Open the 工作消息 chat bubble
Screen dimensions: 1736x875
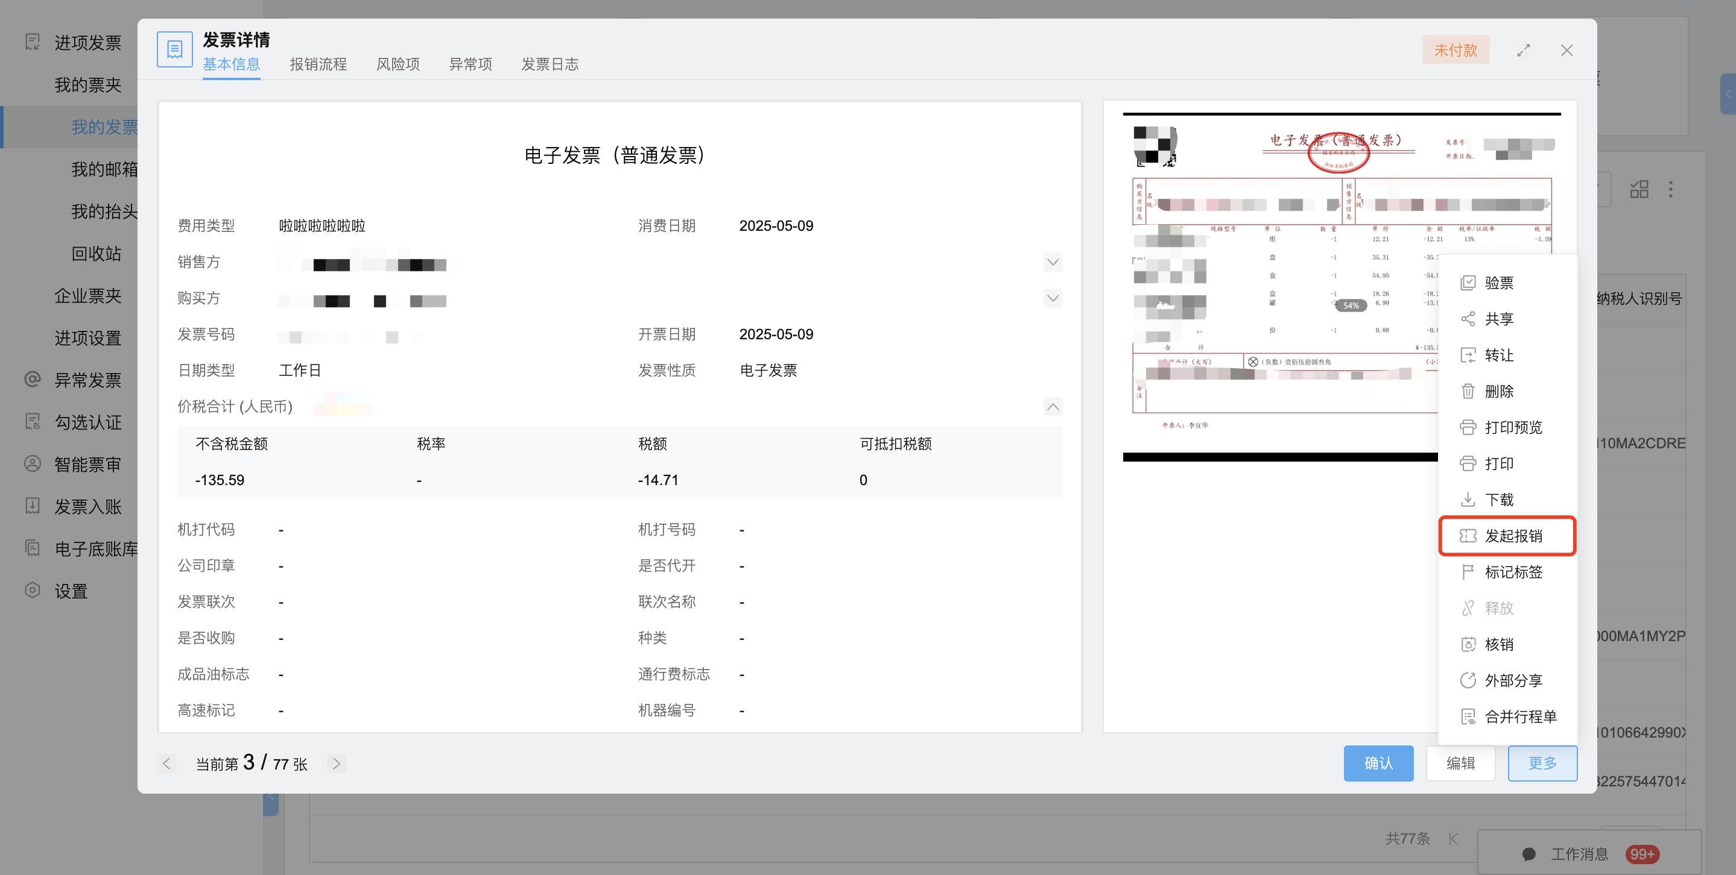[x=1529, y=854]
